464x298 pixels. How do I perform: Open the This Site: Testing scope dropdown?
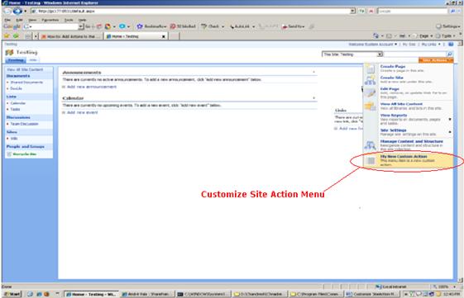(x=380, y=54)
